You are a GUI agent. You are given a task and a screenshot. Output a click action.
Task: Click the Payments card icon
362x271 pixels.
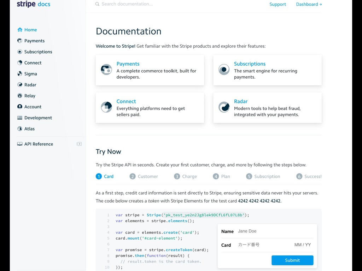point(106,70)
